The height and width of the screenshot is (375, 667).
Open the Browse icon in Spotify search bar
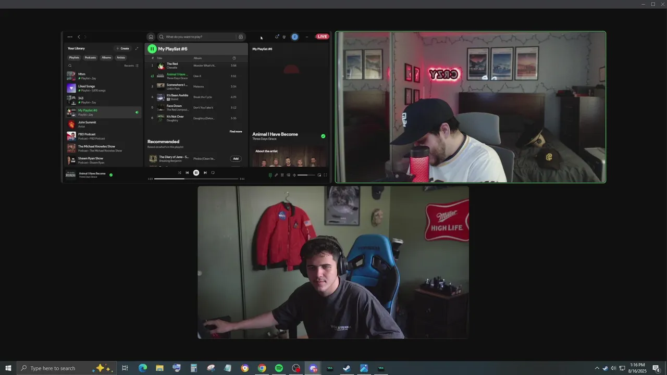240,37
